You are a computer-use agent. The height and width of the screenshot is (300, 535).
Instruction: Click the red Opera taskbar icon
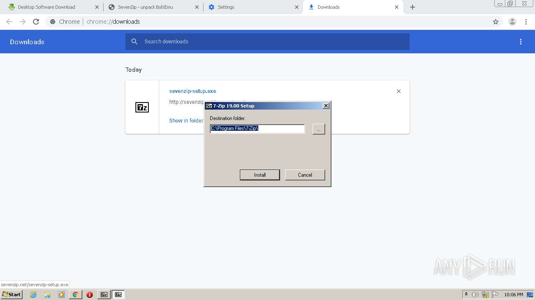coord(89,295)
